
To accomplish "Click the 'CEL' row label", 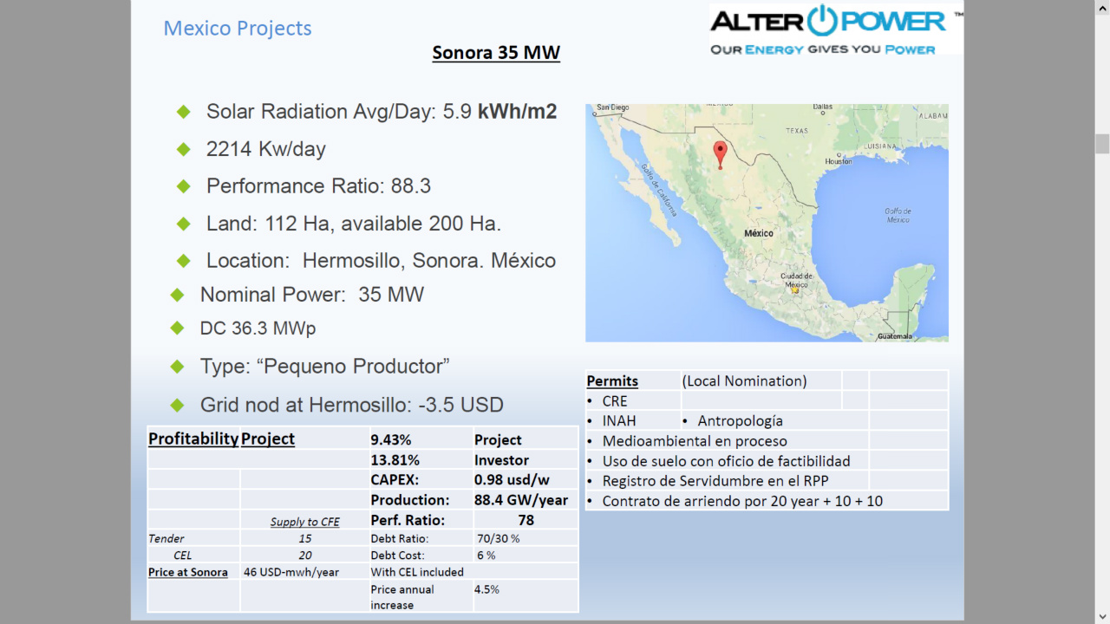I will pyautogui.click(x=182, y=556).
